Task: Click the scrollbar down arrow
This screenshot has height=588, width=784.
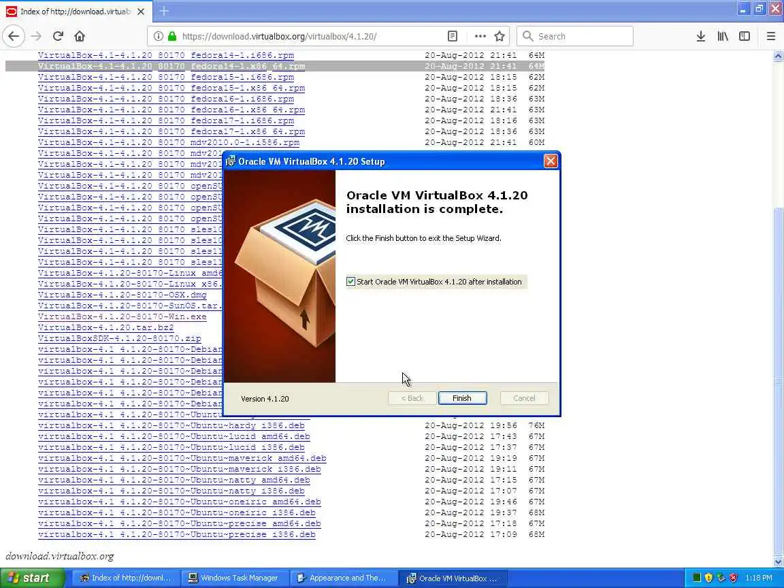Action: point(778,562)
